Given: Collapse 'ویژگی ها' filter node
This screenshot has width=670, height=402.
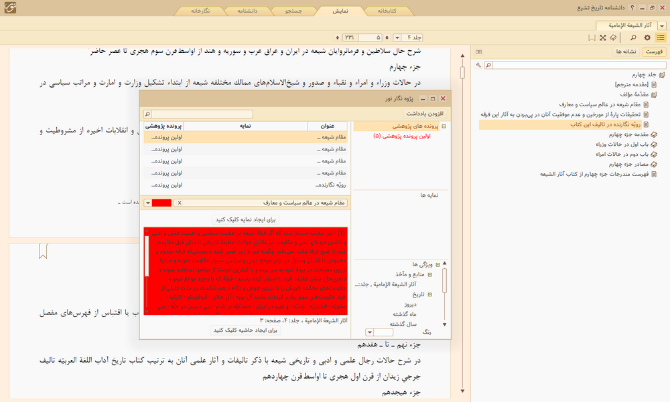Looking at the screenshot, I should (x=438, y=265).
